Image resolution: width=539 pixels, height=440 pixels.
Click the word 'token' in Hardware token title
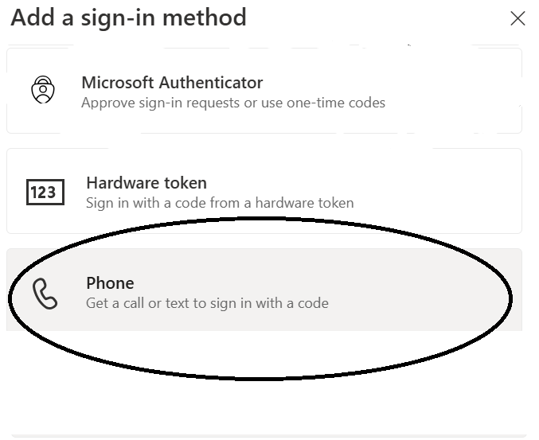[x=186, y=183]
